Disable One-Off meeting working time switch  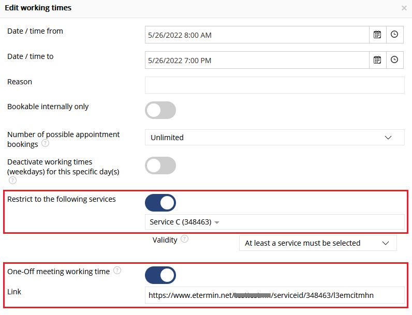pos(160,275)
